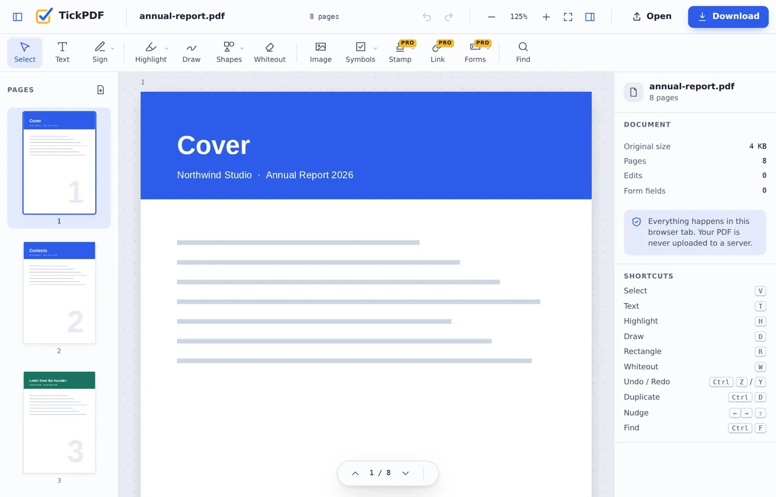This screenshot has width=776, height=497.
Task: Insert an Image with the Image tool
Action: click(x=321, y=52)
